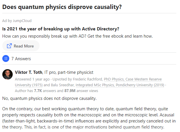Open Viktor T. Toth's profile photo
This screenshot has height=132, width=180.
coord(8,74)
